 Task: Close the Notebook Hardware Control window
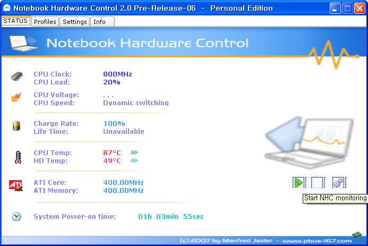click(x=360, y=9)
